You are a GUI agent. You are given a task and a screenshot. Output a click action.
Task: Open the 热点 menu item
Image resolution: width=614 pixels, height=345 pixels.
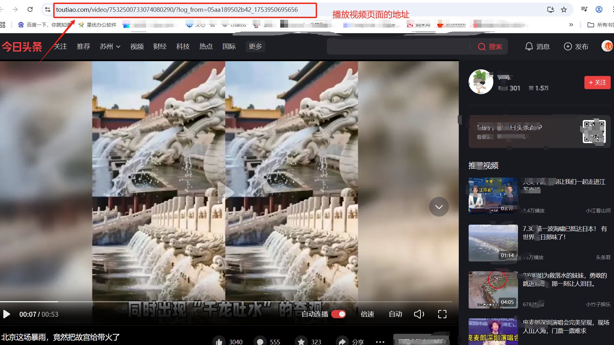click(206, 46)
